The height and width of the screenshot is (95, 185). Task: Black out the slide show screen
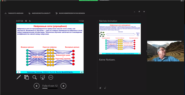[x=43, y=77]
